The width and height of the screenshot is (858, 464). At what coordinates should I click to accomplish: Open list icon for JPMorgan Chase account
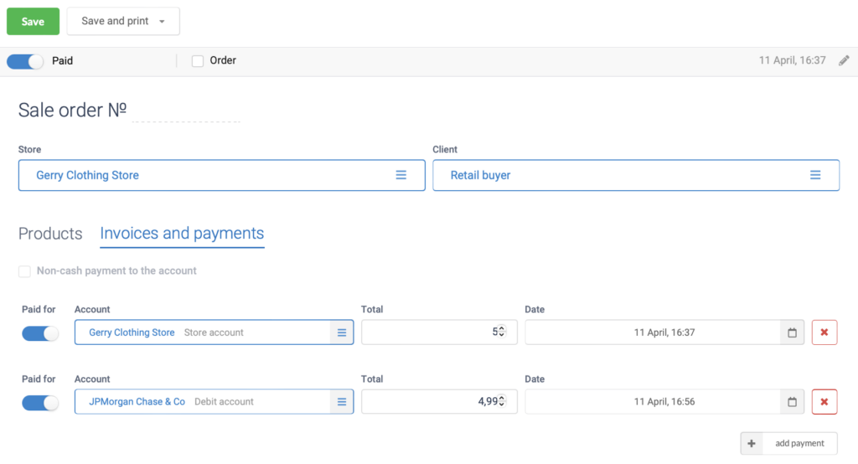tap(342, 402)
